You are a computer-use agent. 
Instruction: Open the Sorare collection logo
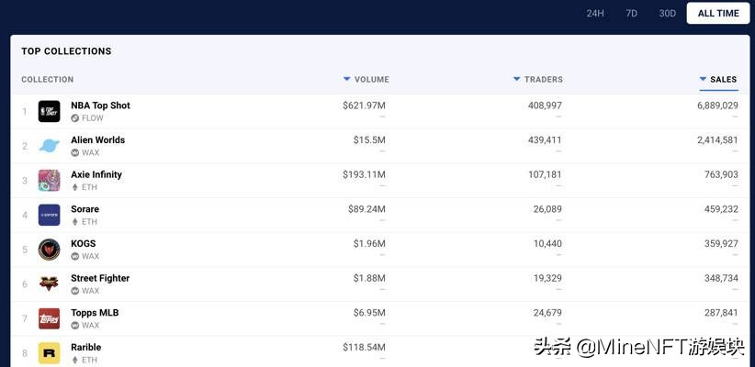tap(49, 215)
